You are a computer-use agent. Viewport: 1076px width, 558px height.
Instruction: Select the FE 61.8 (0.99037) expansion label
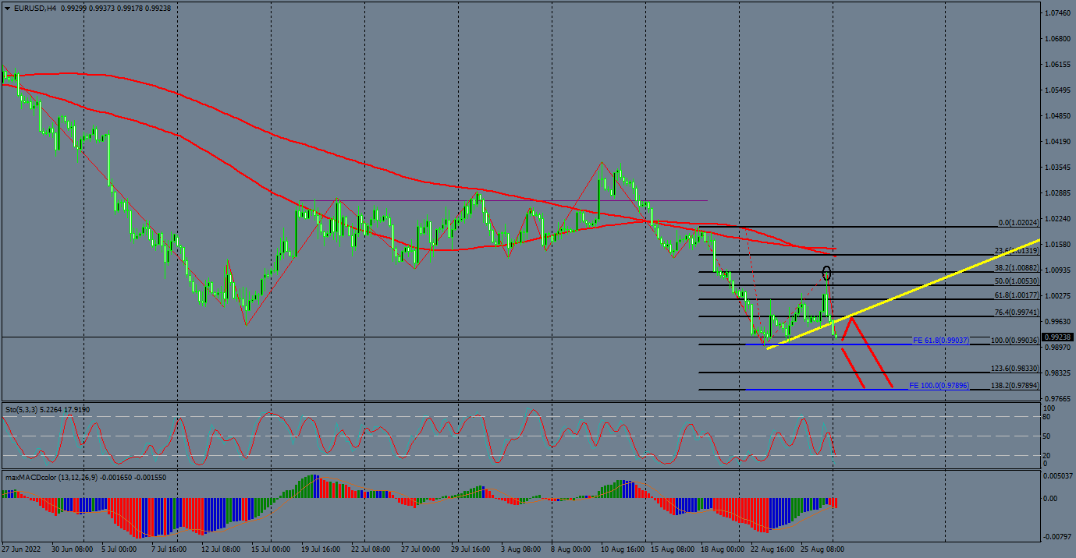[940, 341]
